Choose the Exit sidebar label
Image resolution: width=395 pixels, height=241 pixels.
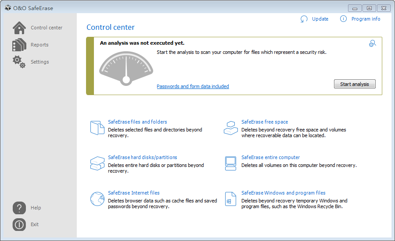click(35, 224)
